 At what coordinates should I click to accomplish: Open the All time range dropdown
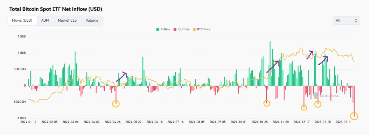347,20
